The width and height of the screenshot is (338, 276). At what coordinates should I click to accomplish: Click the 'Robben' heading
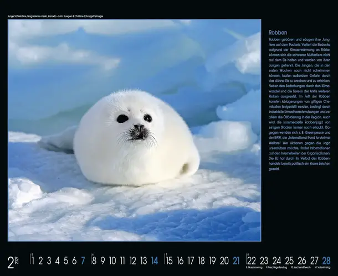click(278, 33)
